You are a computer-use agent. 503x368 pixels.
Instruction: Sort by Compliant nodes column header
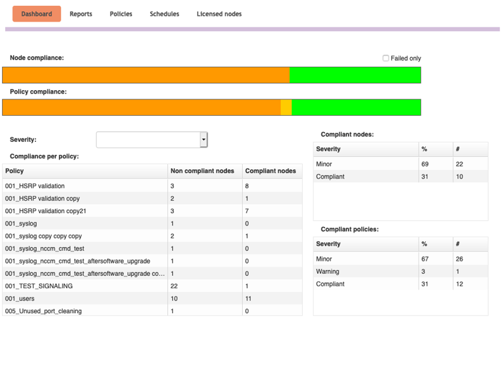pos(272,171)
